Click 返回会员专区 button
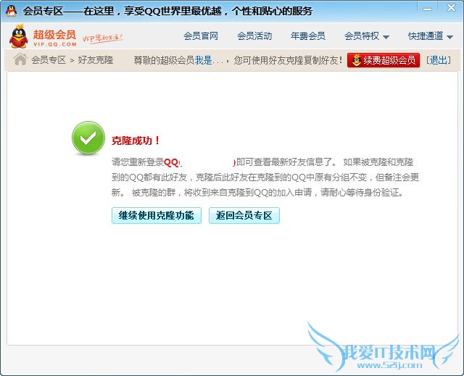This screenshot has height=376, width=464. tap(244, 215)
